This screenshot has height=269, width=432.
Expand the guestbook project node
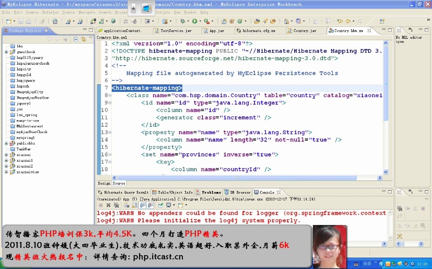[x=6, y=52]
